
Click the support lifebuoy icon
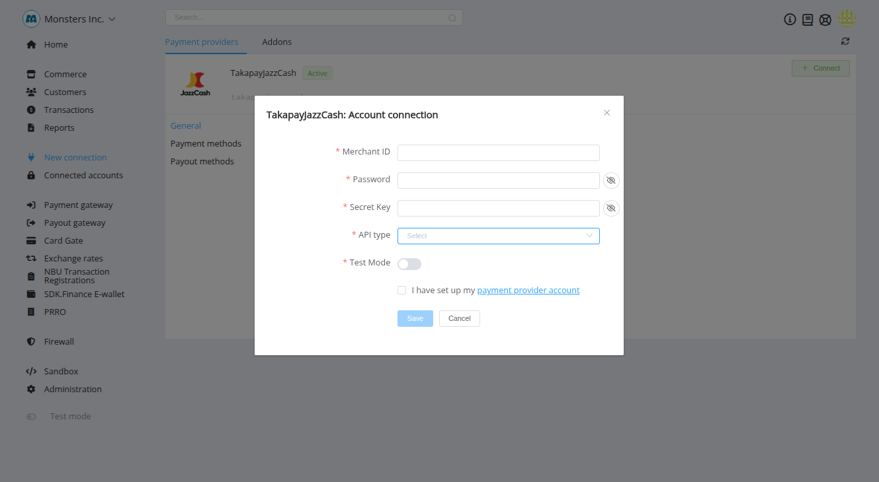coord(825,20)
